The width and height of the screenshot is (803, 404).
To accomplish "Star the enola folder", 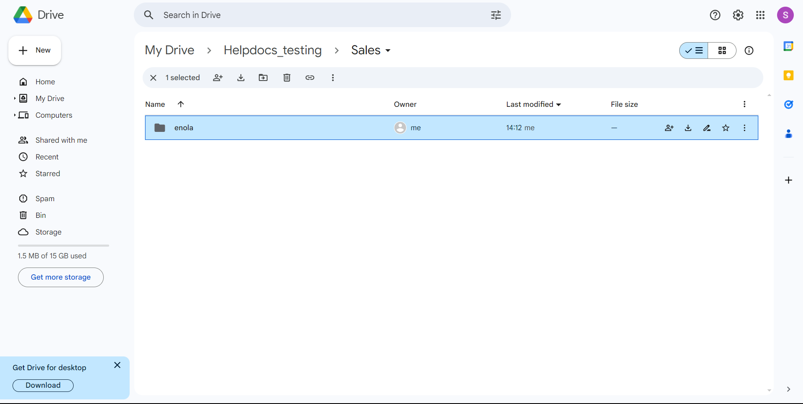I will tap(726, 128).
